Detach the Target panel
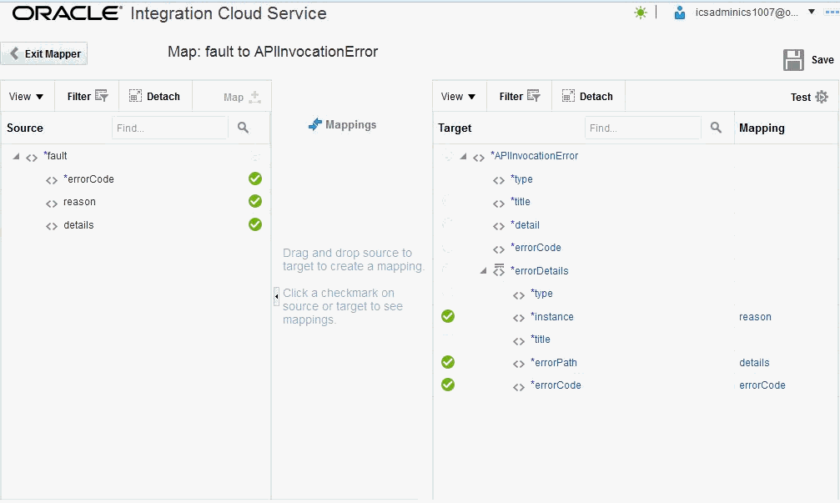This screenshot has width=840, height=503. click(587, 97)
